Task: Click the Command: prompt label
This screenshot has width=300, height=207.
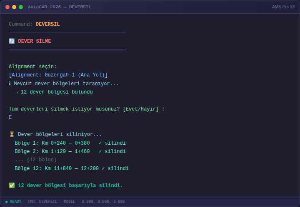Action: pyautogui.click(x=21, y=24)
